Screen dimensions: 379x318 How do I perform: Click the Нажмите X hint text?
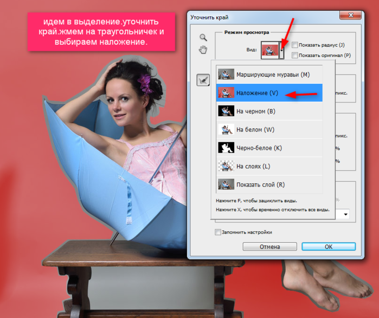[x=273, y=210]
